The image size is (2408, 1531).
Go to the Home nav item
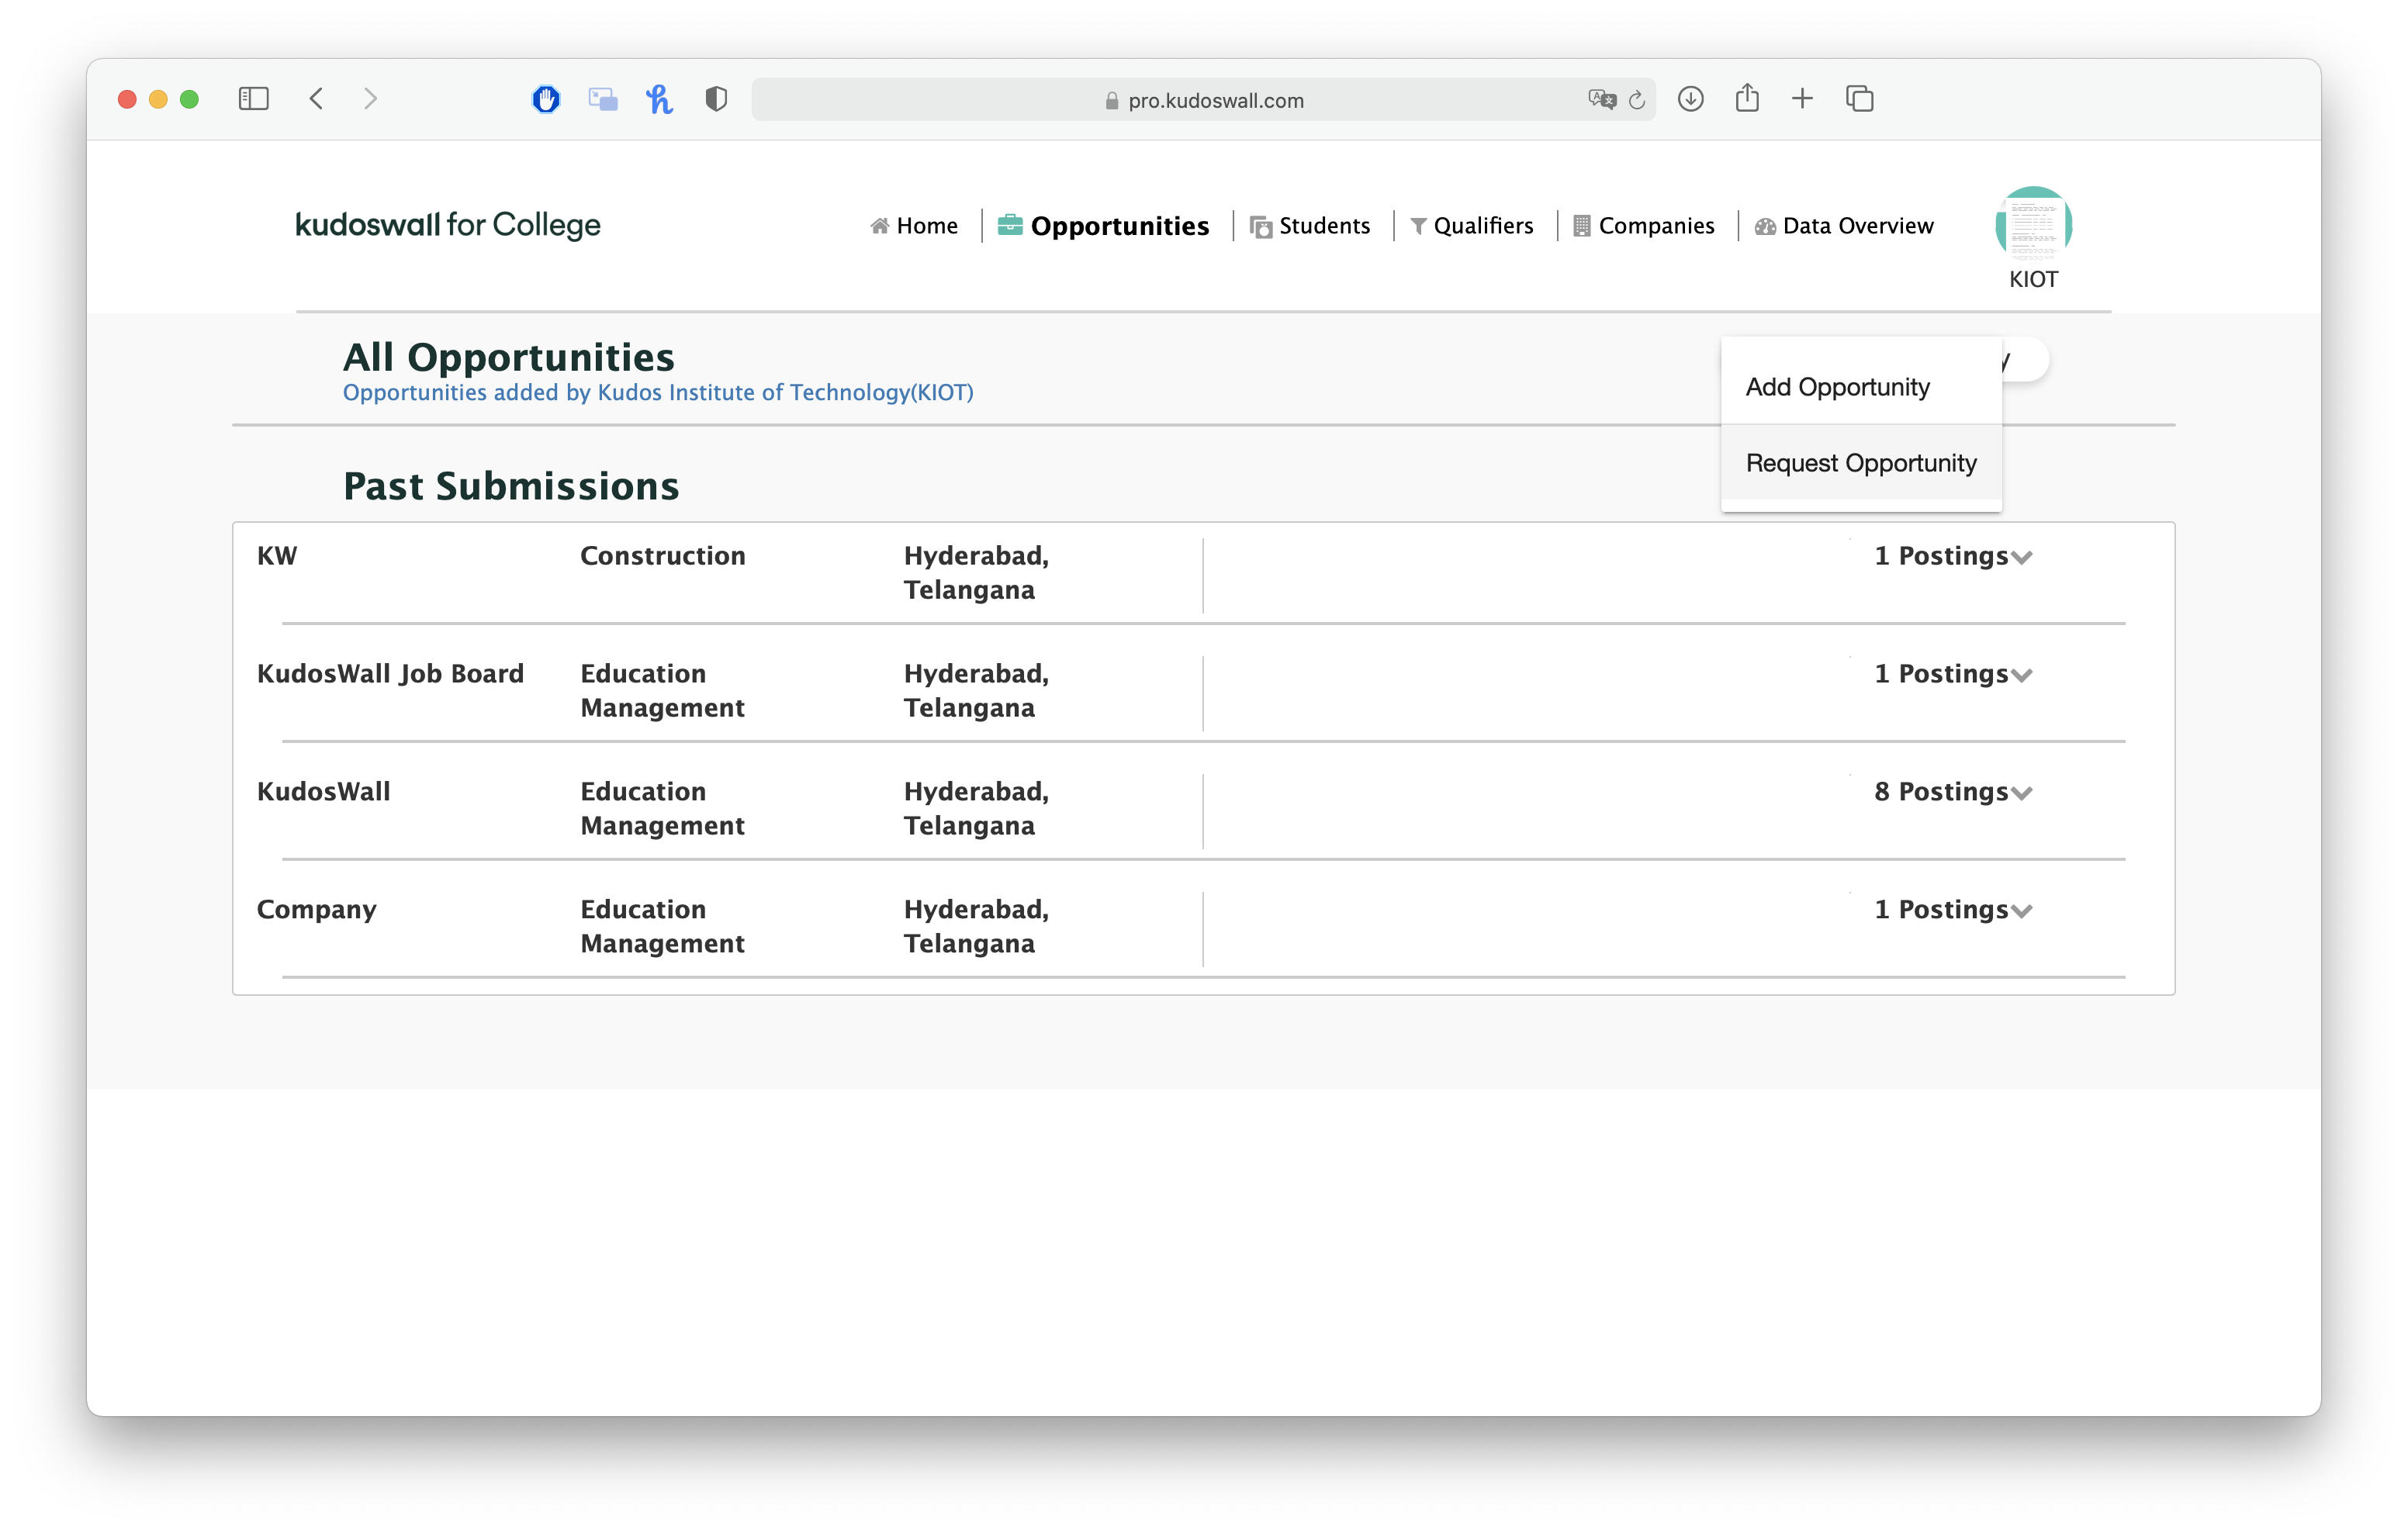(914, 226)
